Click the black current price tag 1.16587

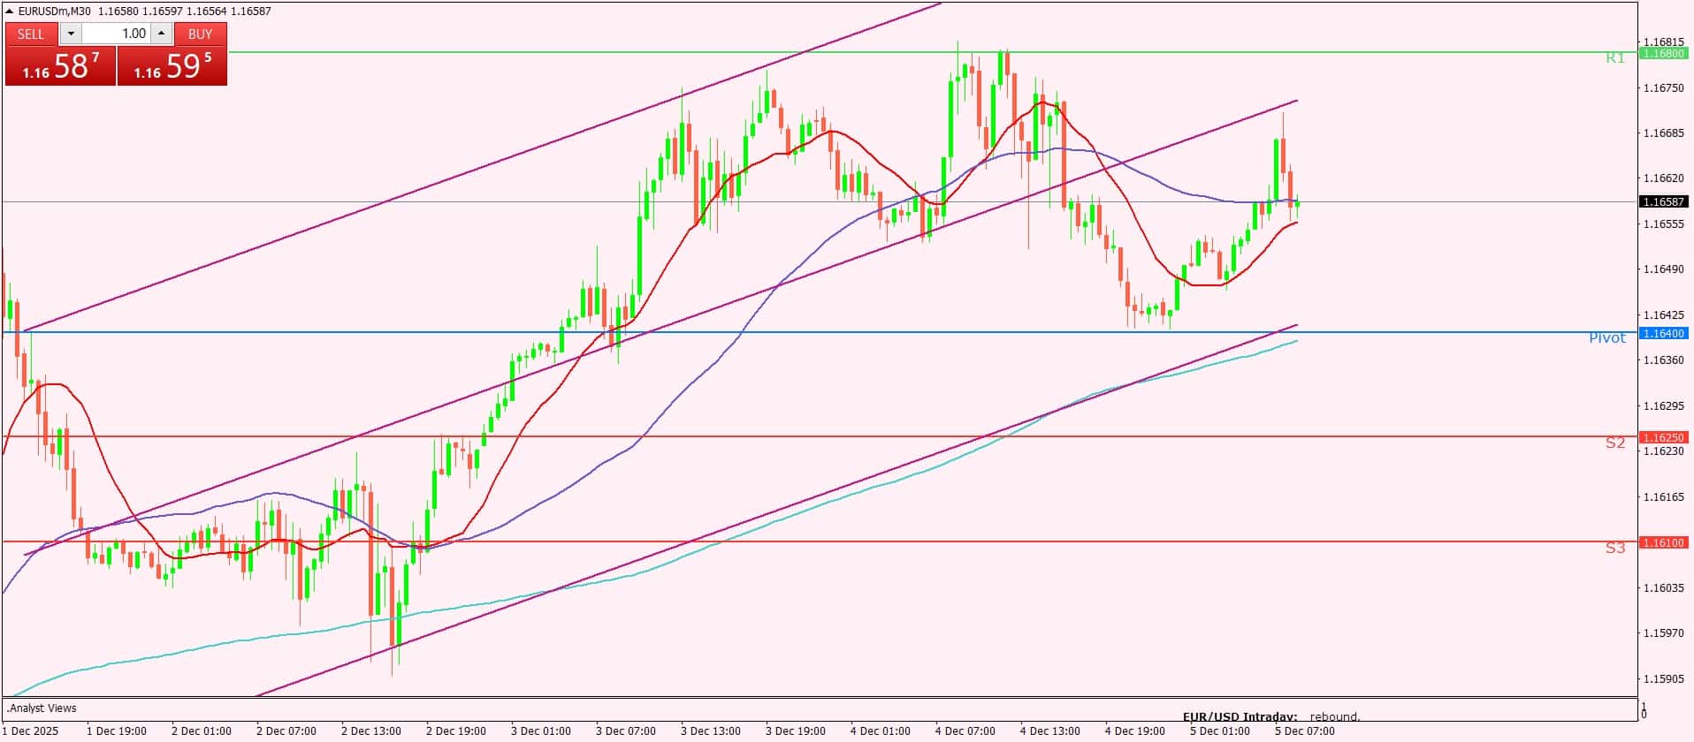(x=1662, y=201)
